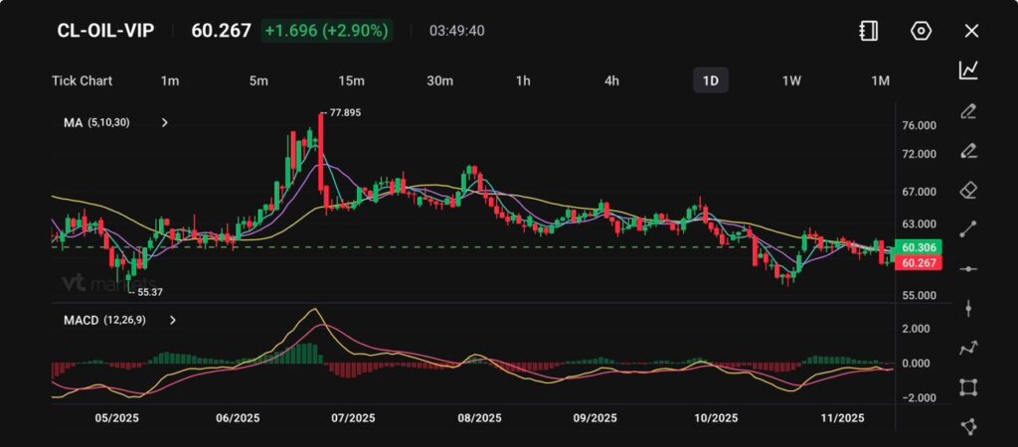The height and width of the screenshot is (447, 1018).
Task: Expand the MA (5,10,30) indicator options
Action: (165, 123)
